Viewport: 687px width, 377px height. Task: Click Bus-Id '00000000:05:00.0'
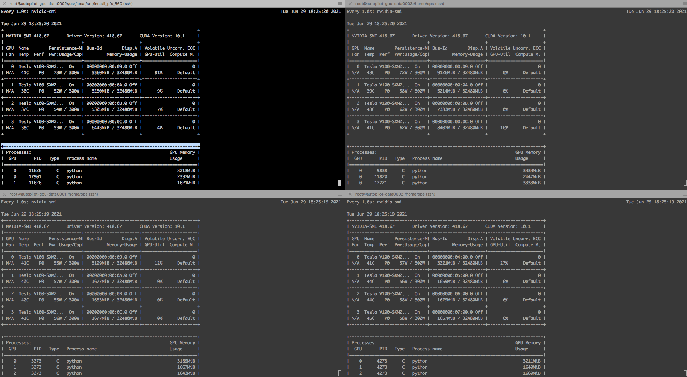coord(452,275)
